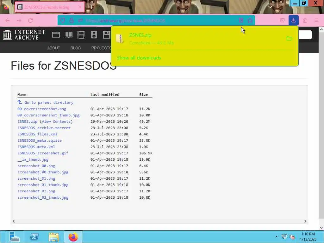Bookmark this page with star icon

point(250,20)
